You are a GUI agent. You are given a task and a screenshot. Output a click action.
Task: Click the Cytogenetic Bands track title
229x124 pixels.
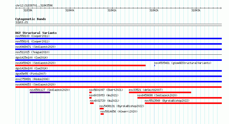click(x=31, y=19)
